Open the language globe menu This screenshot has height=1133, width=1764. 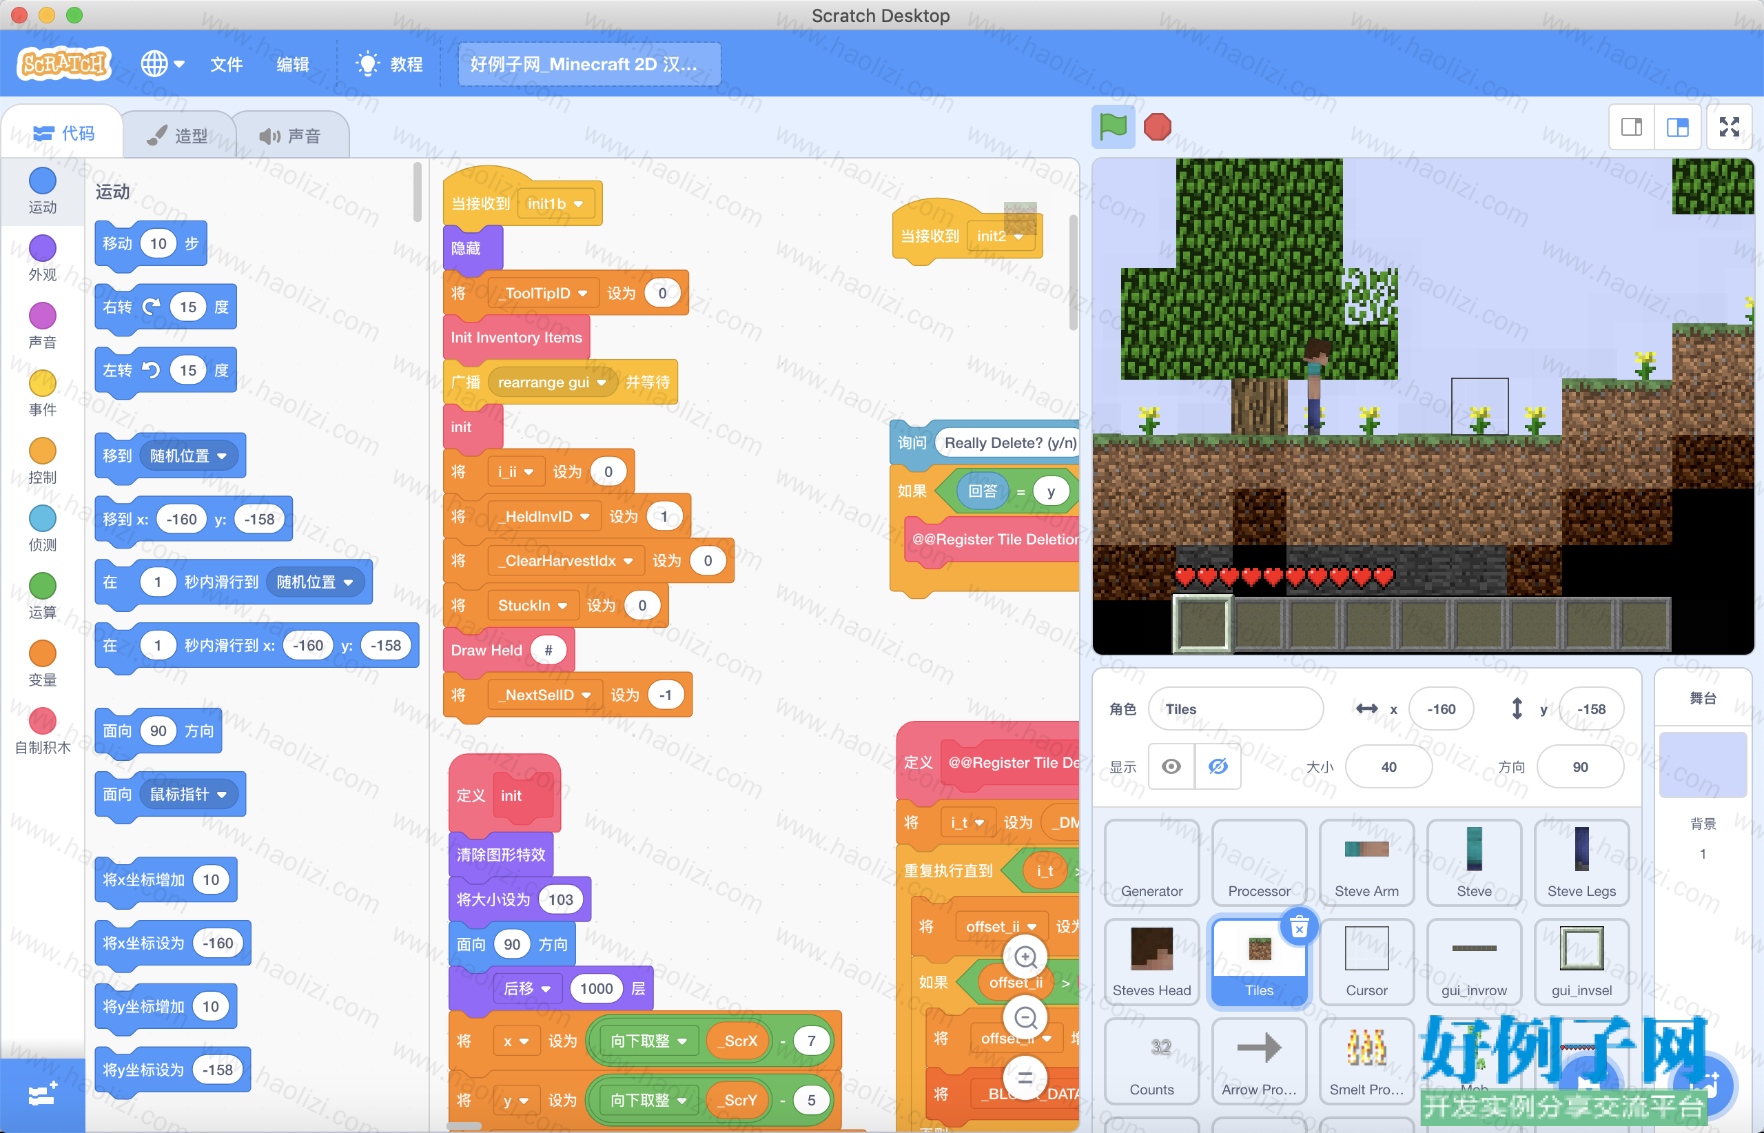coord(163,64)
